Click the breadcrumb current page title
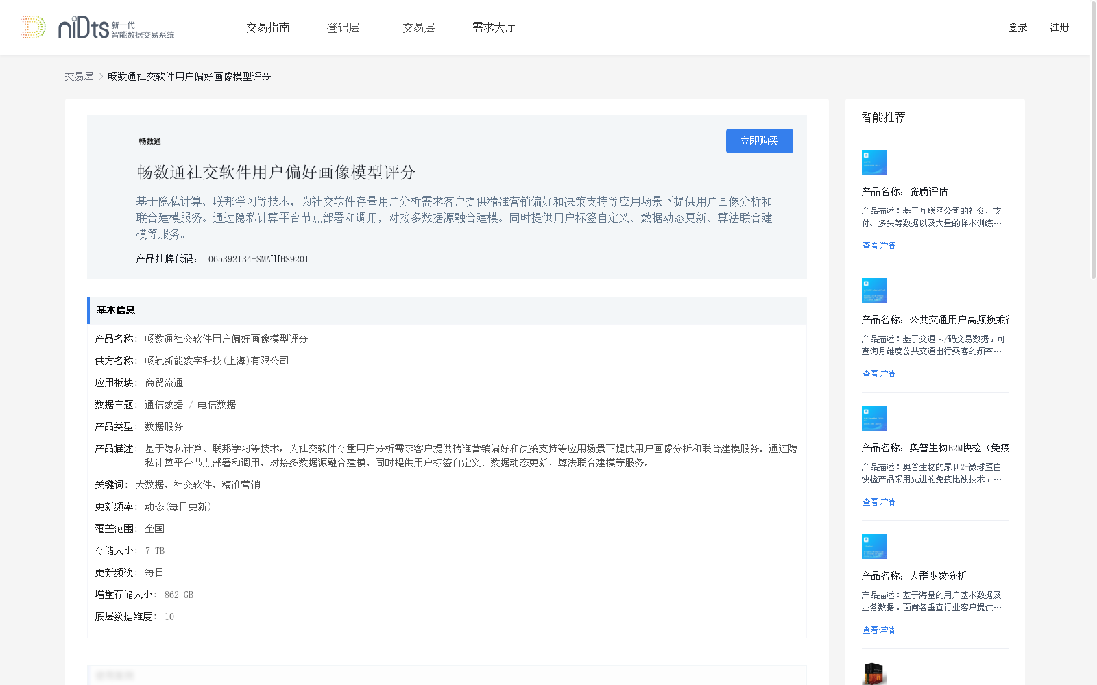This screenshot has height=685, width=1097. point(189,77)
